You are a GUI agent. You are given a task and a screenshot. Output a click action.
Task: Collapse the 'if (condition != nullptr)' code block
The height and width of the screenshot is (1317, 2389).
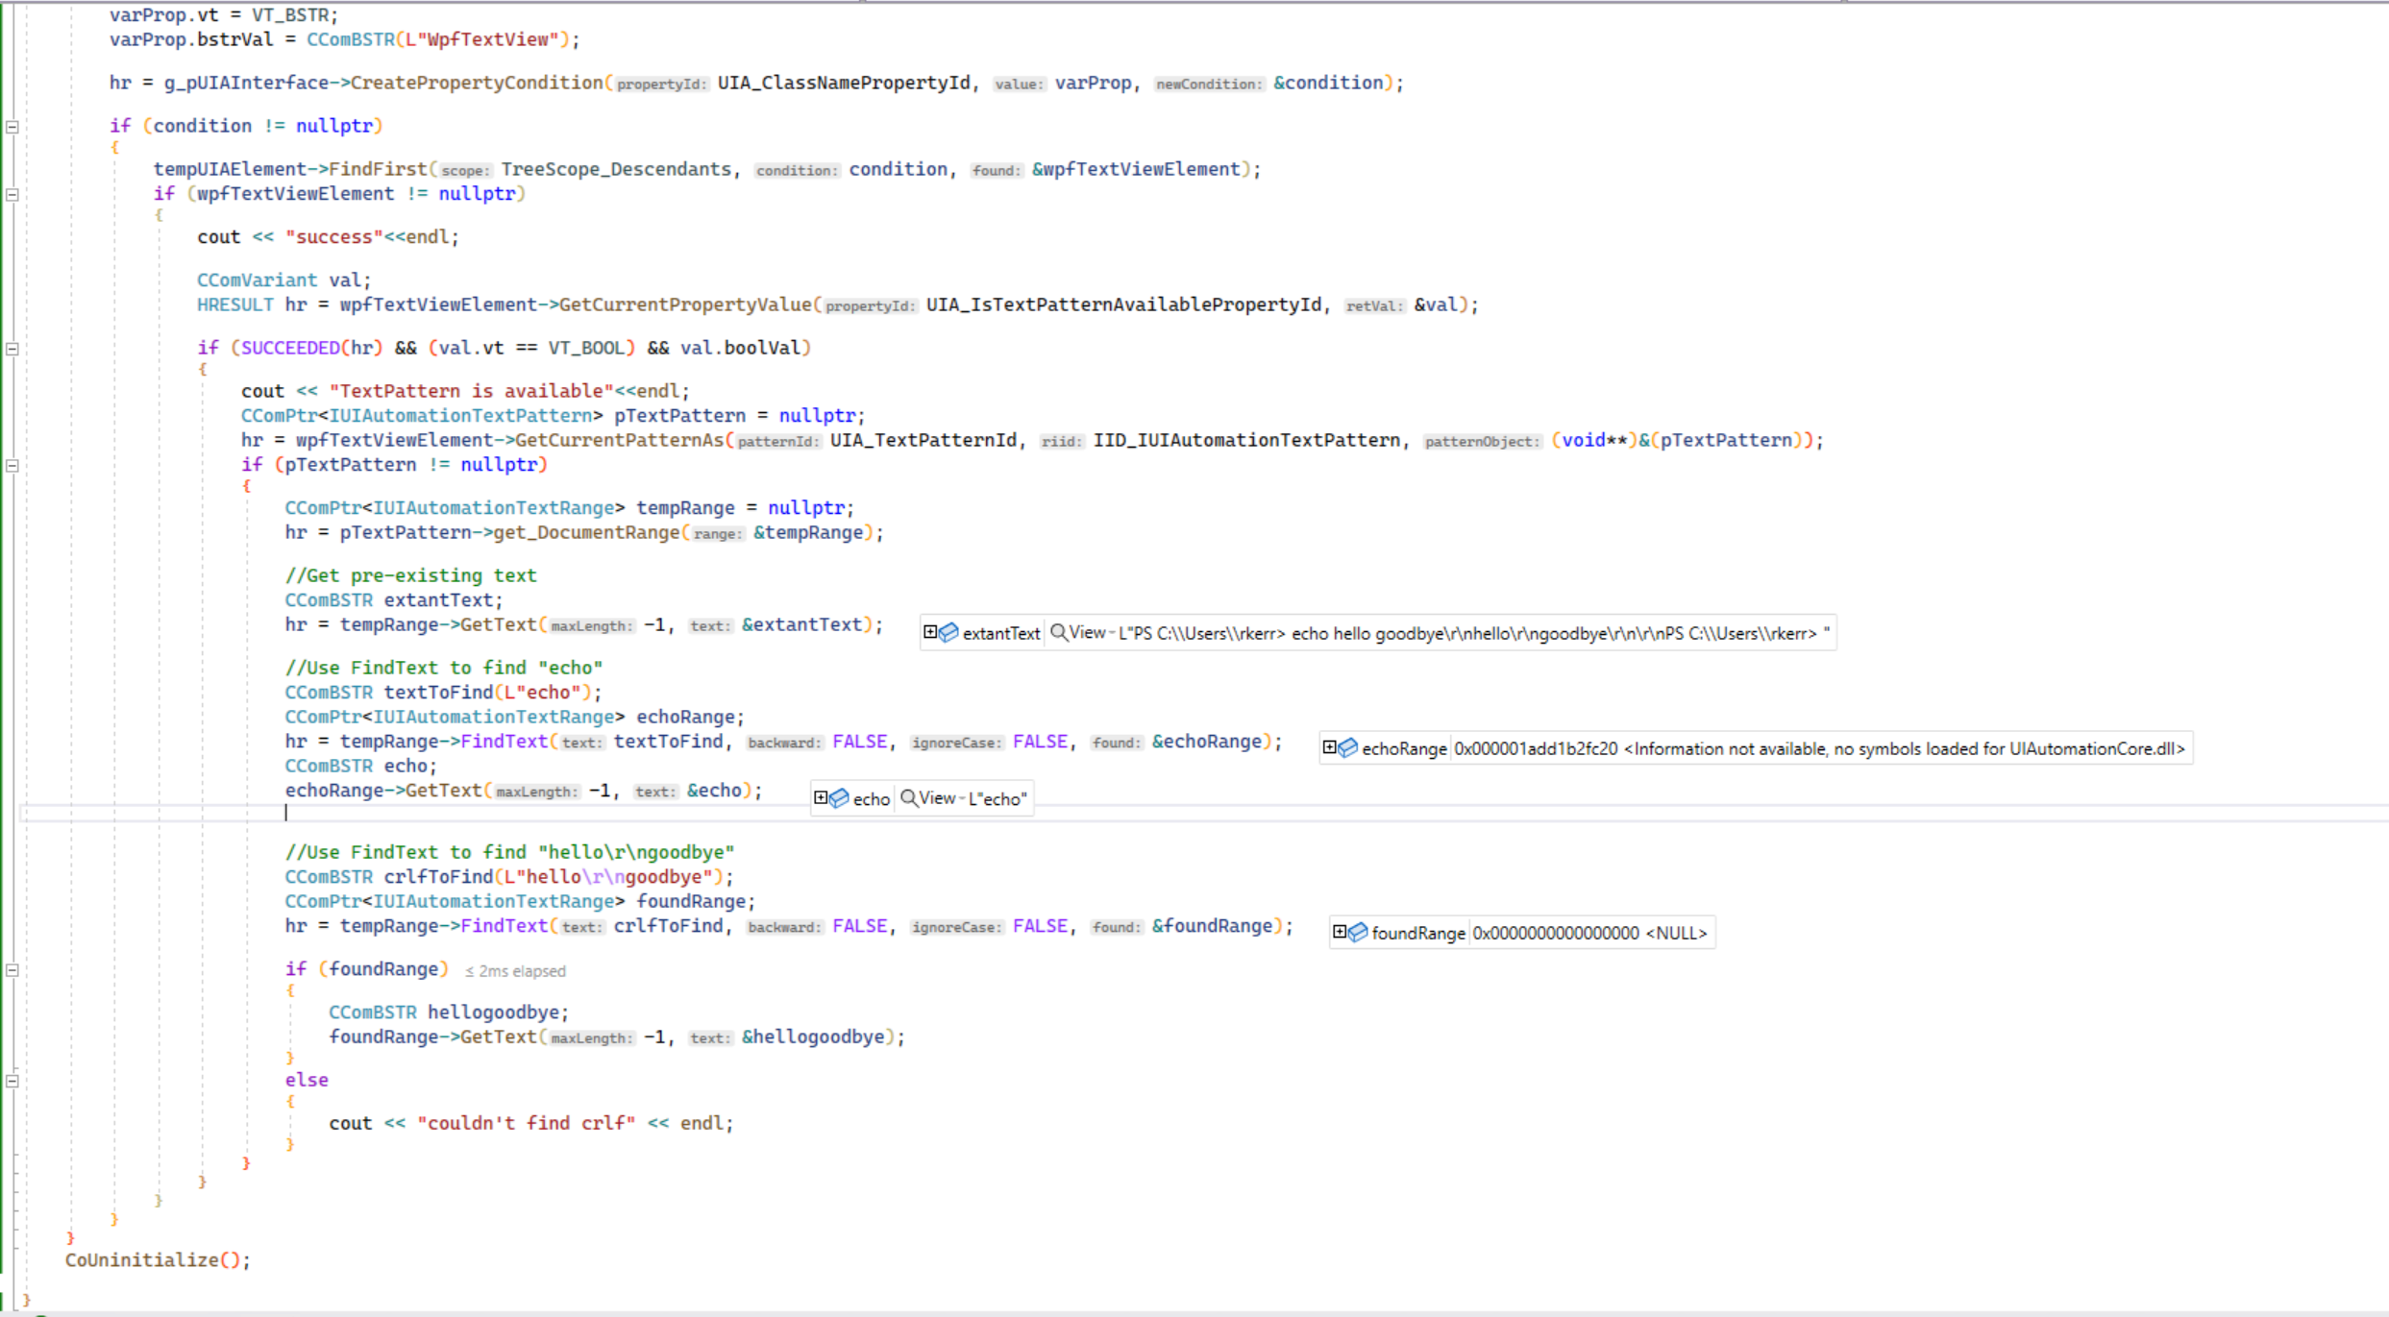[12, 125]
